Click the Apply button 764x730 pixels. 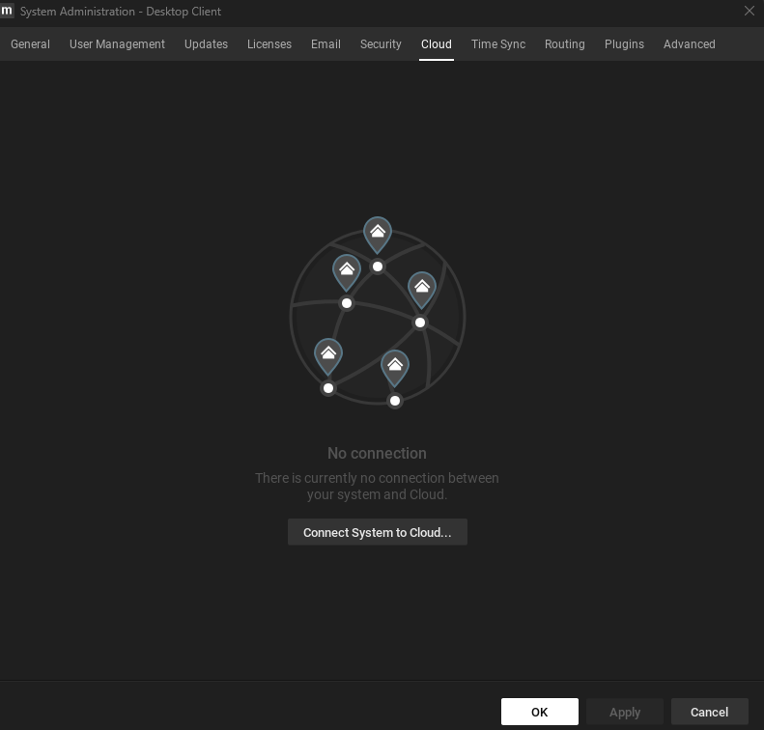(x=625, y=712)
